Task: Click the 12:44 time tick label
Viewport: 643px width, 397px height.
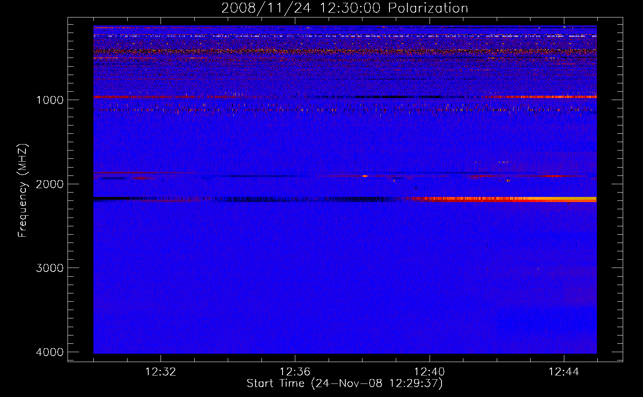Action: tap(564, 372)
